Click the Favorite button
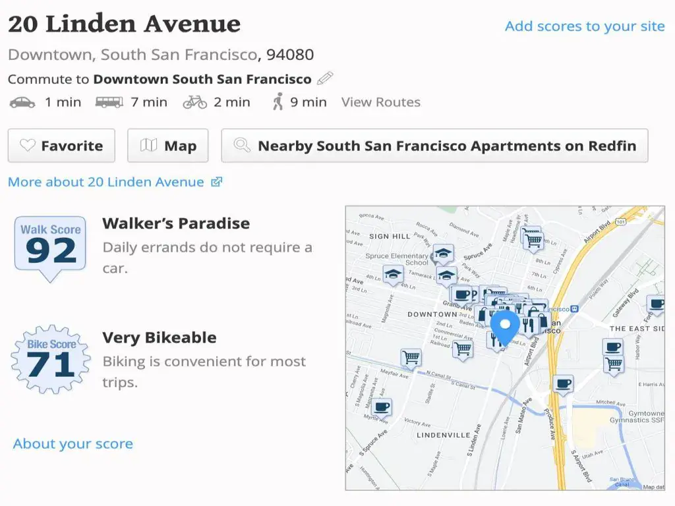675x506 pixels. pyautogui.click(x=61, y=146)
